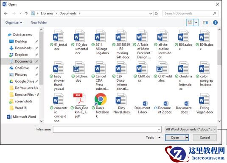The width and height of the screenshot is (227, 163).
Task: Expand the address bar history dropdown
Action: click(x=151, y=14)
